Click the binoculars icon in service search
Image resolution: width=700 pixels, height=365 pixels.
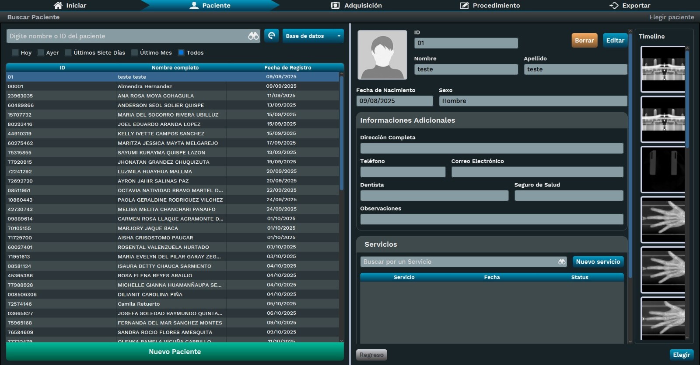coord(562,262)
